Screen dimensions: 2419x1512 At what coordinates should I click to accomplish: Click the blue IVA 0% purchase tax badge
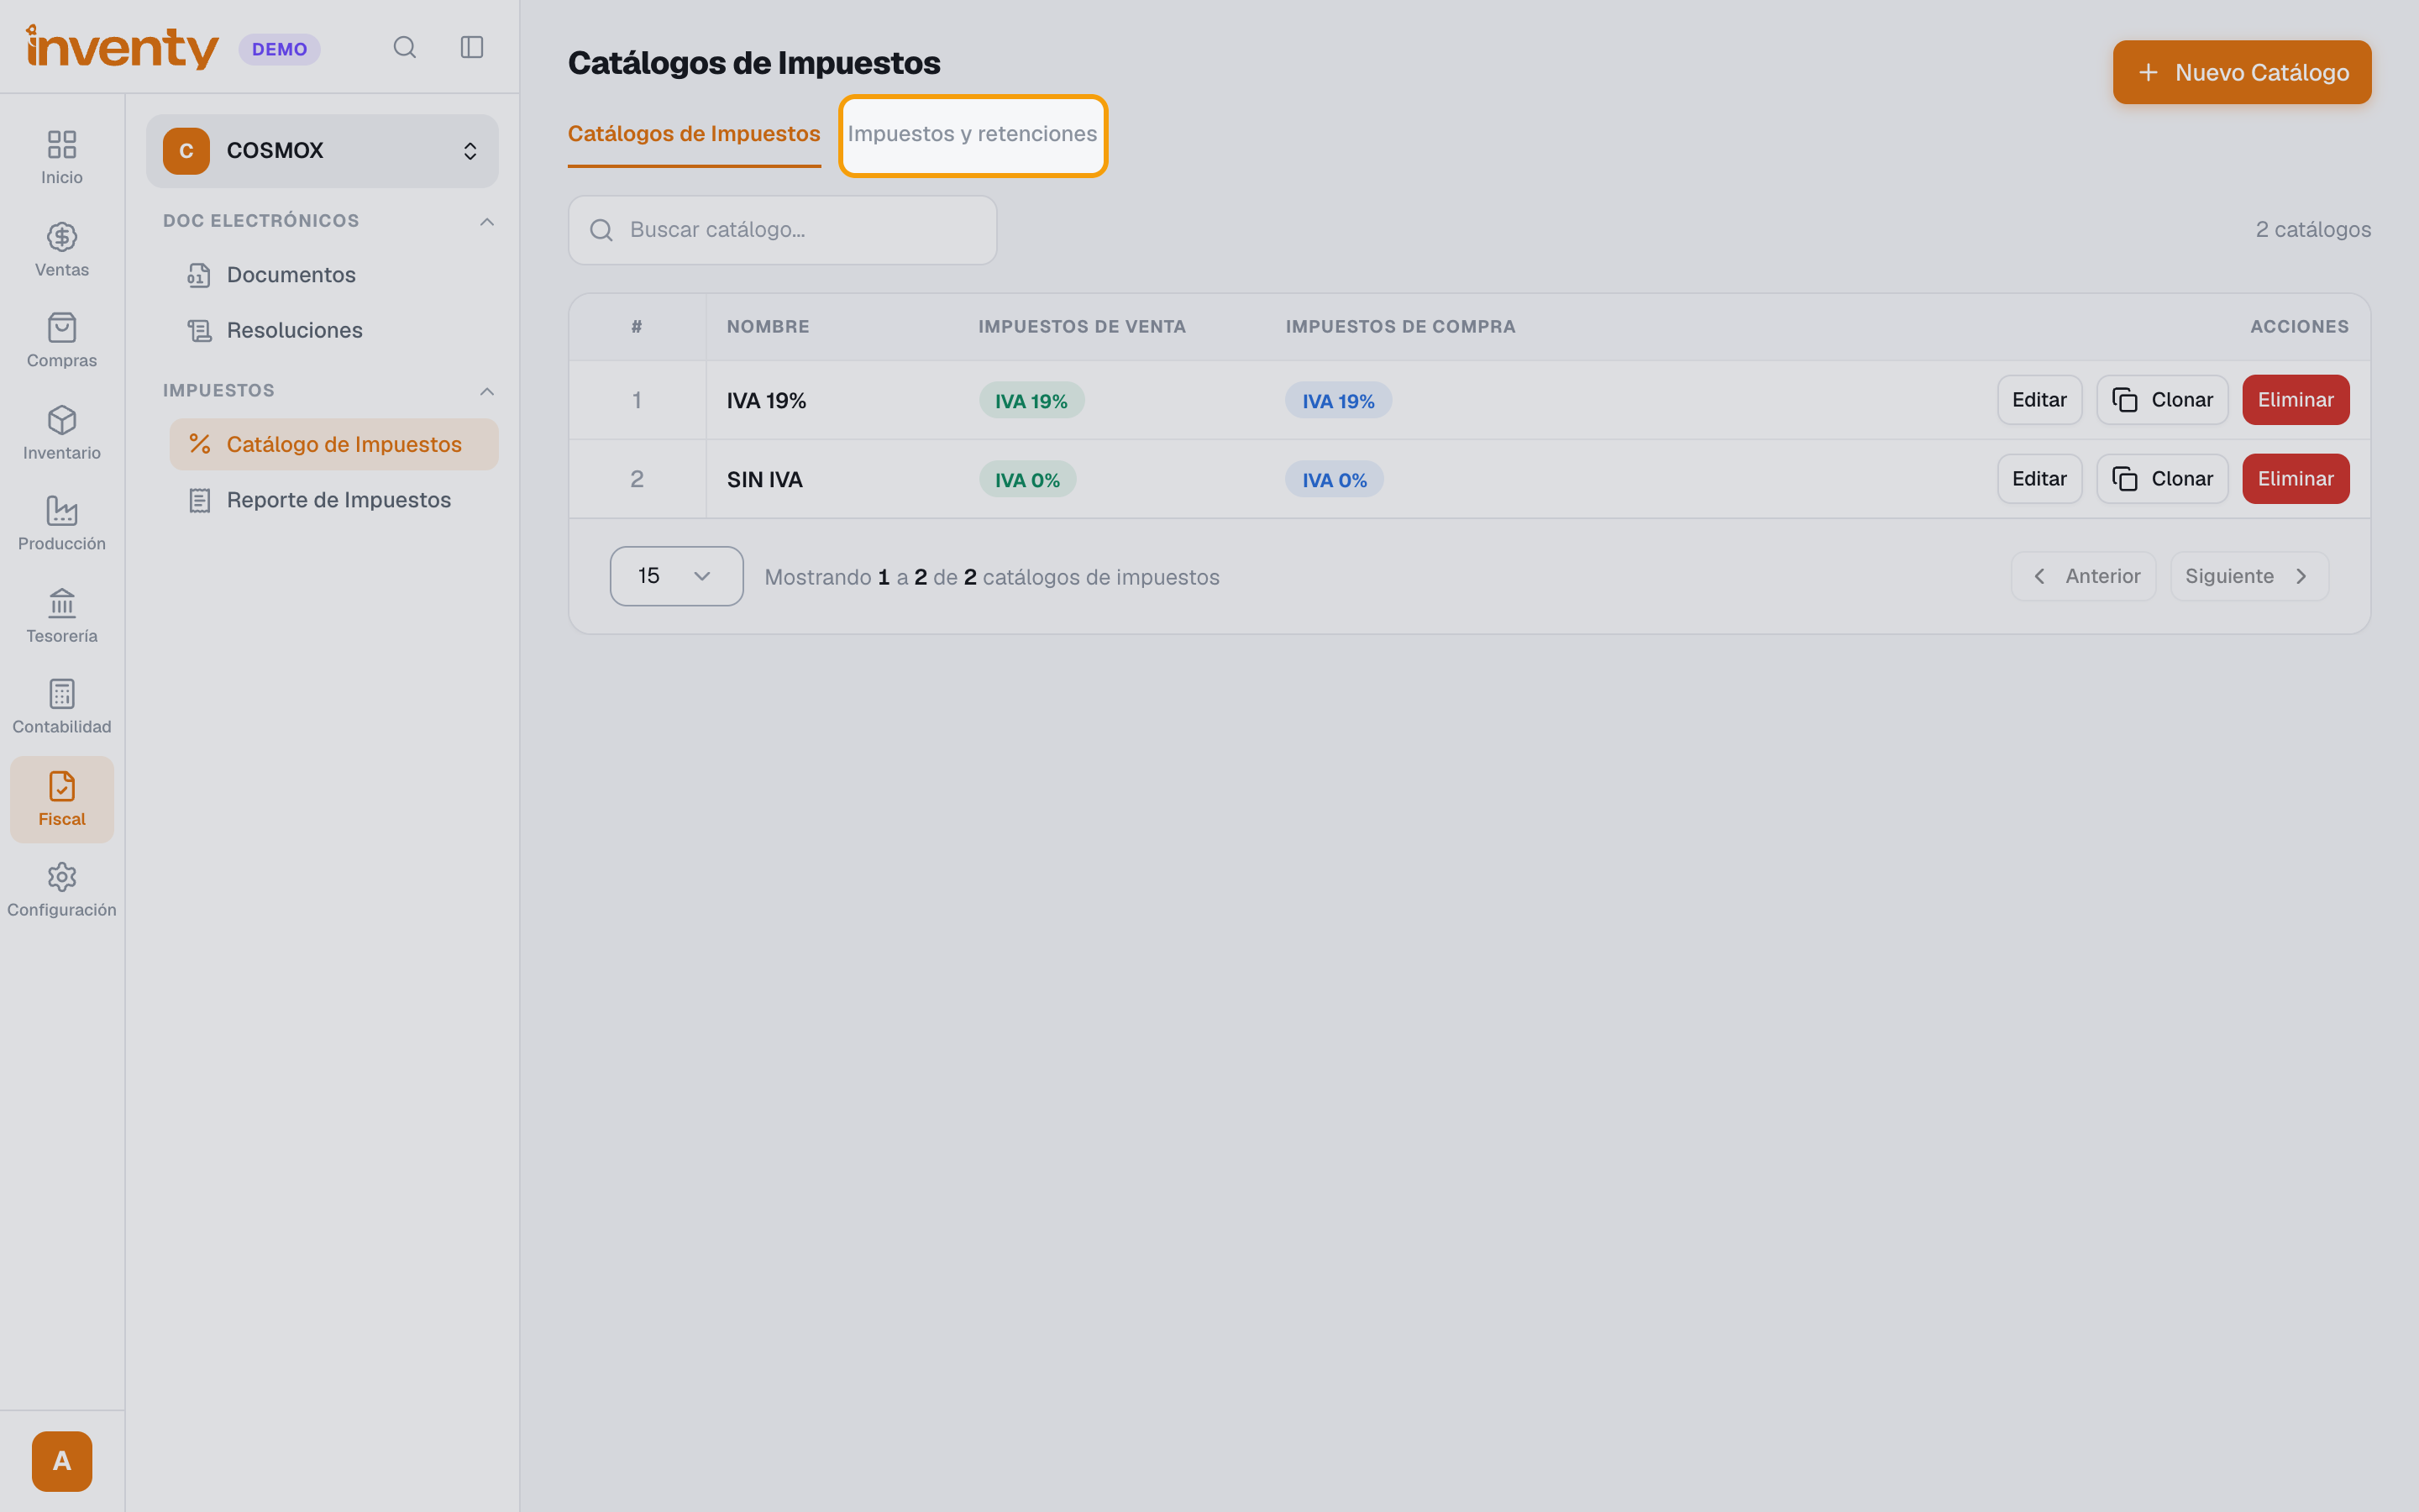1335,480
